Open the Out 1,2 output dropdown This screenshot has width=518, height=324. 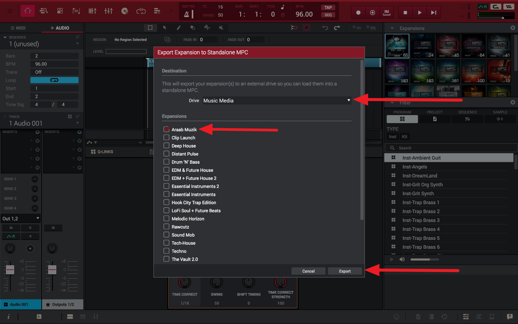[x=21, y=219]
